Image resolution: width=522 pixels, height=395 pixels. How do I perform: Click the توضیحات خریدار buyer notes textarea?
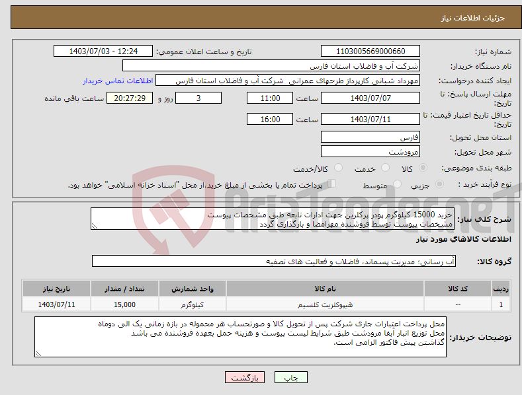click(x=240, y=337)
